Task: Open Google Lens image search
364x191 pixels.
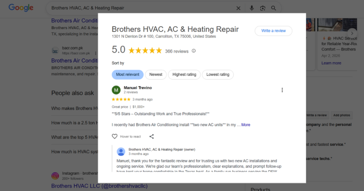Action: 263,8
